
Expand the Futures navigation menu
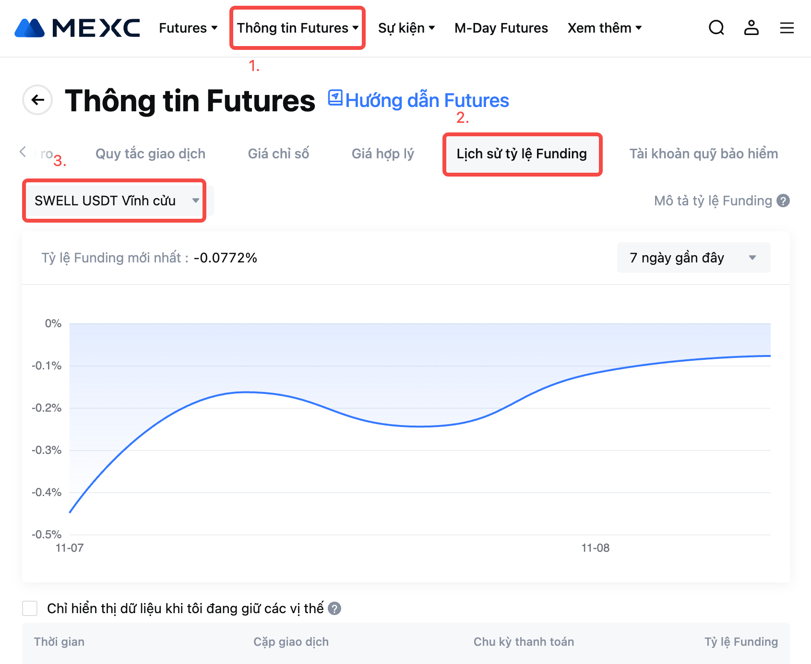click(x=188, y=28)
